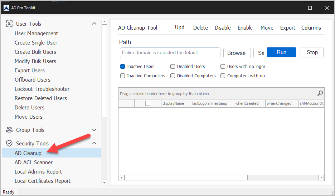The image size is (335, 196).
Task: Open Modify Bulk Users
Action: (x=35, y=61)
